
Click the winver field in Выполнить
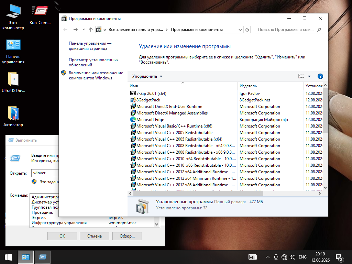point(45,173)
